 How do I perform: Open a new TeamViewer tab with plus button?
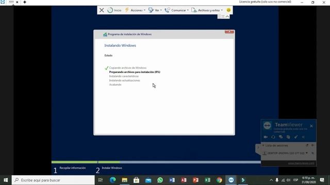click(x=25, y=2)
